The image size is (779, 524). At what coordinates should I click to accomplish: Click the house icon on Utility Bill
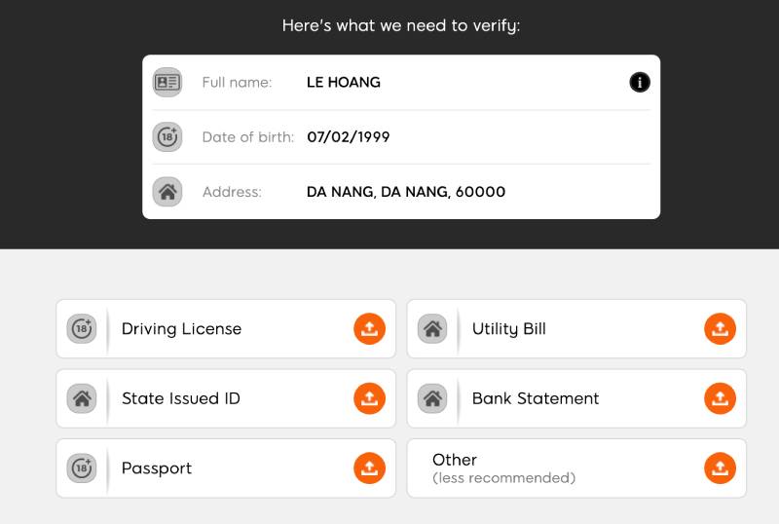[432, 329]
